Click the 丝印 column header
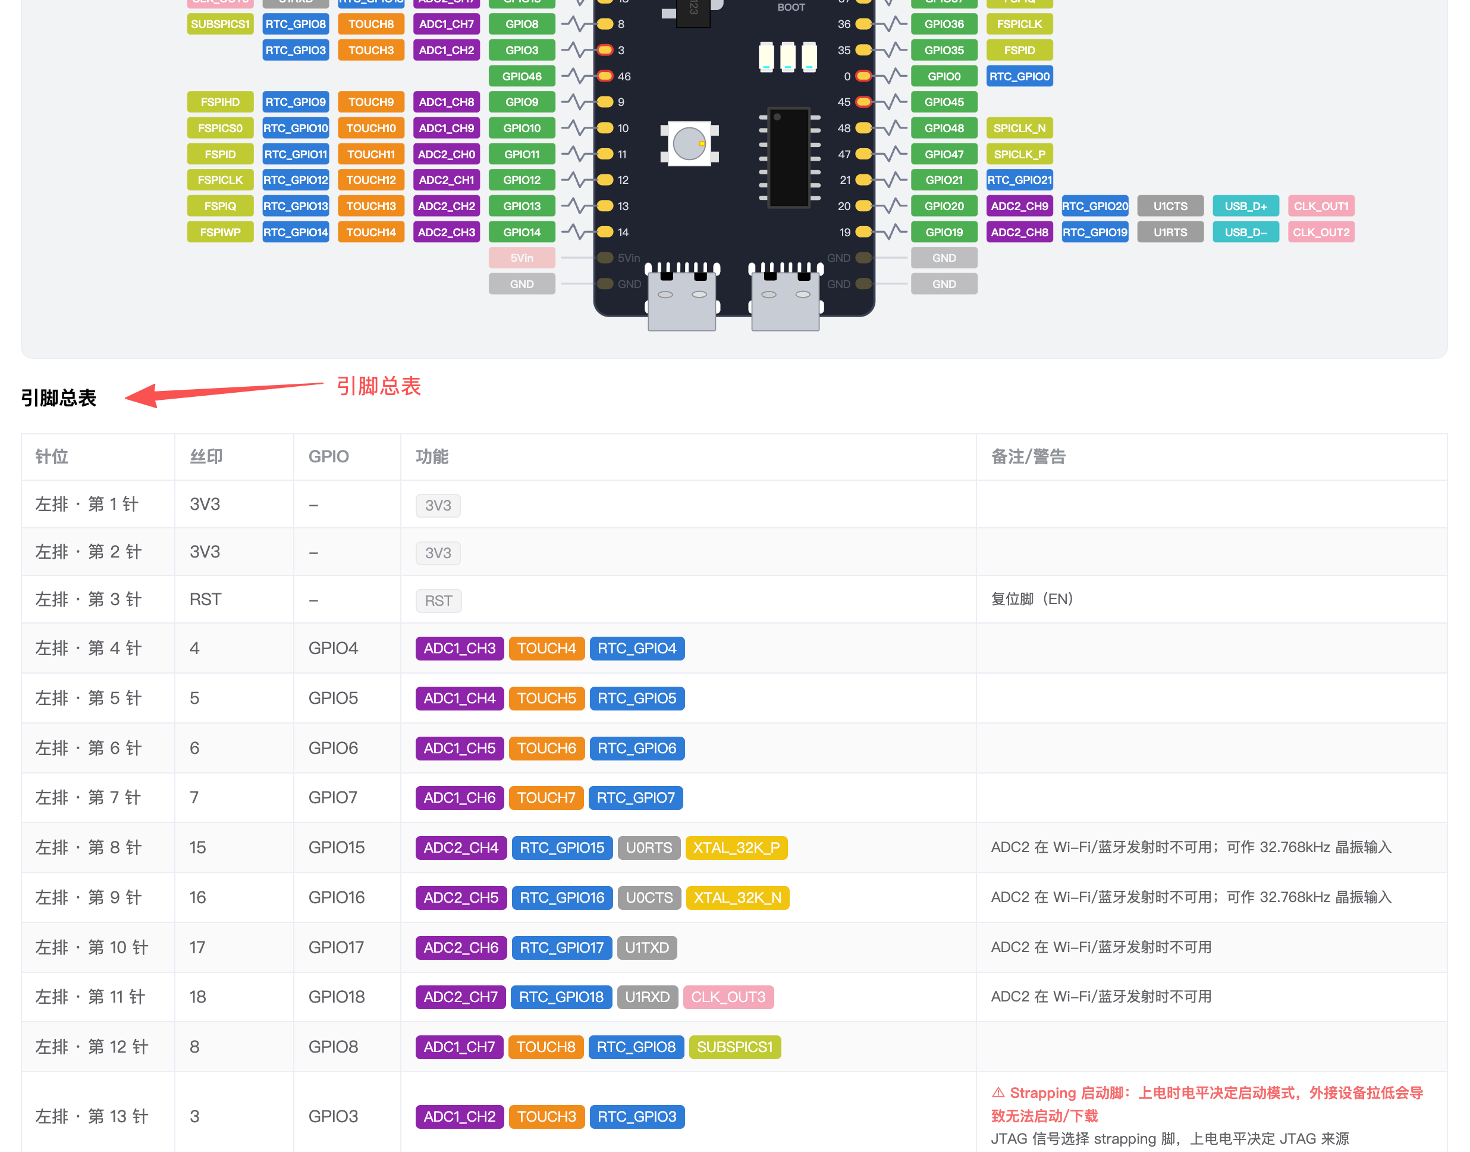Image resolution: width=1470 pixels, height=1152 pixels. (206, 456)
